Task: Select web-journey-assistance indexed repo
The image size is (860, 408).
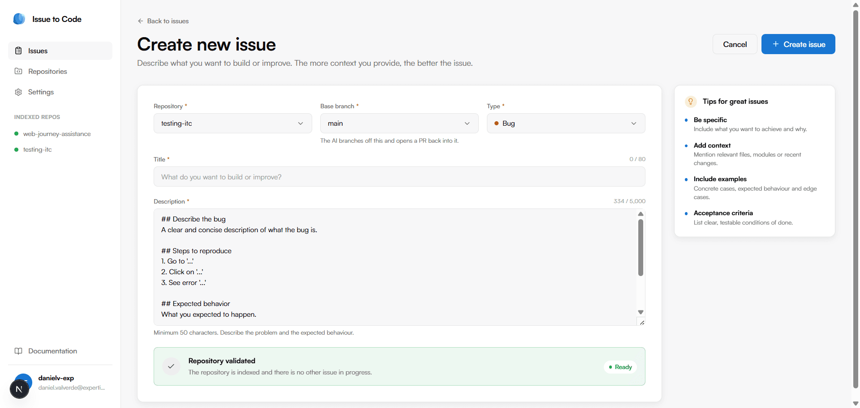Action: click(57, 134)
